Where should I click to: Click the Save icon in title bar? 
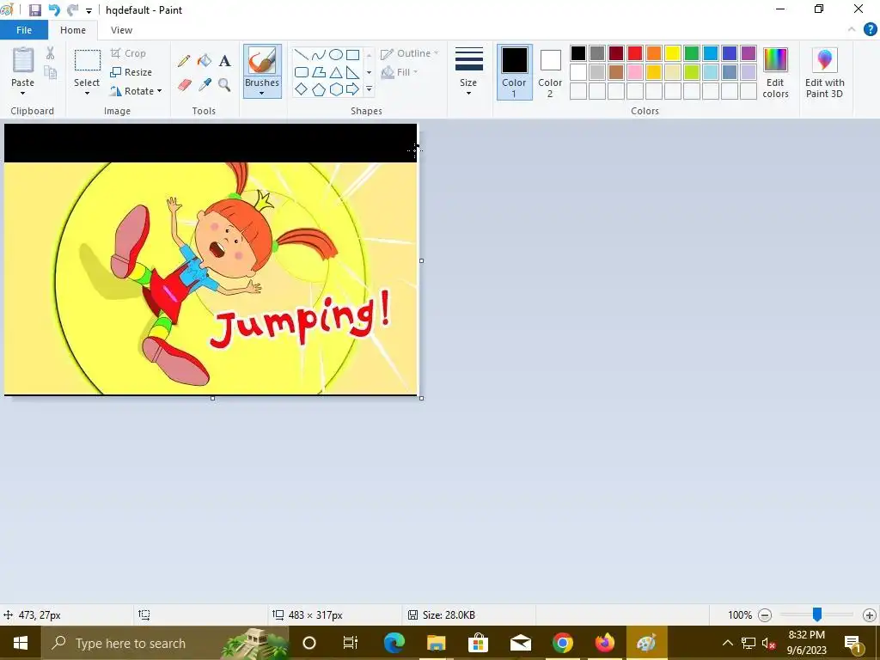pyautogui.click(x=34, y=10)
